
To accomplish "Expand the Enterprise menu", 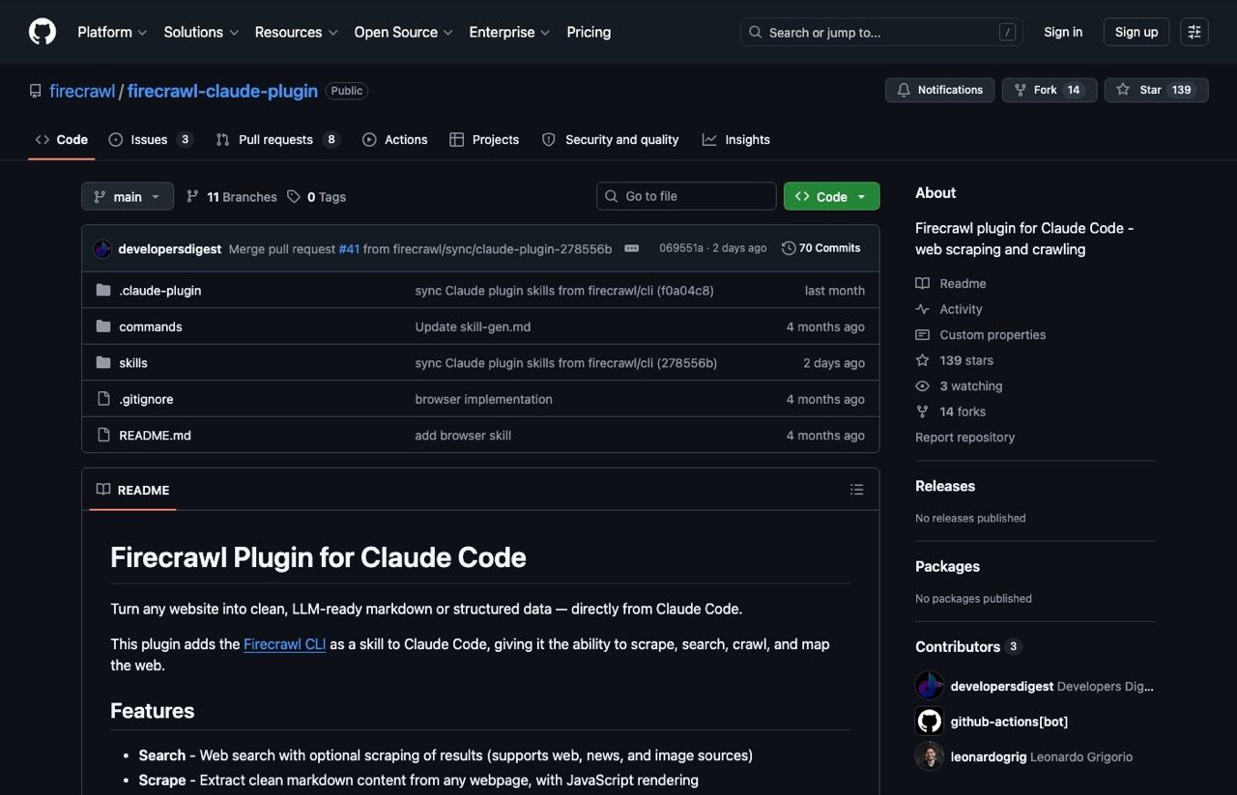I will click(x=509, y=32).
